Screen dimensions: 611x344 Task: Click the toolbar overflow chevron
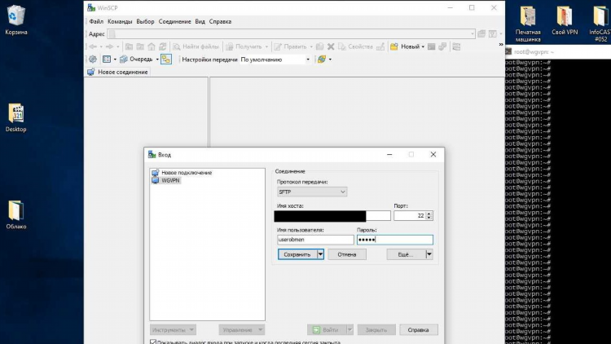pyautogui.click(x=501, y=45)
